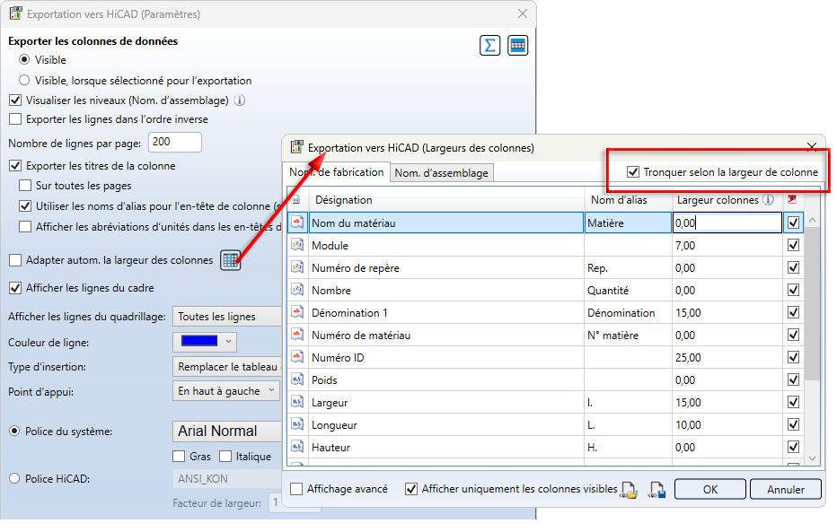This screenshot has width=837, height=532.
Task: Toggle Afficher les lignes du cadre
Action: pyautogui.click(x=15, y=288)
